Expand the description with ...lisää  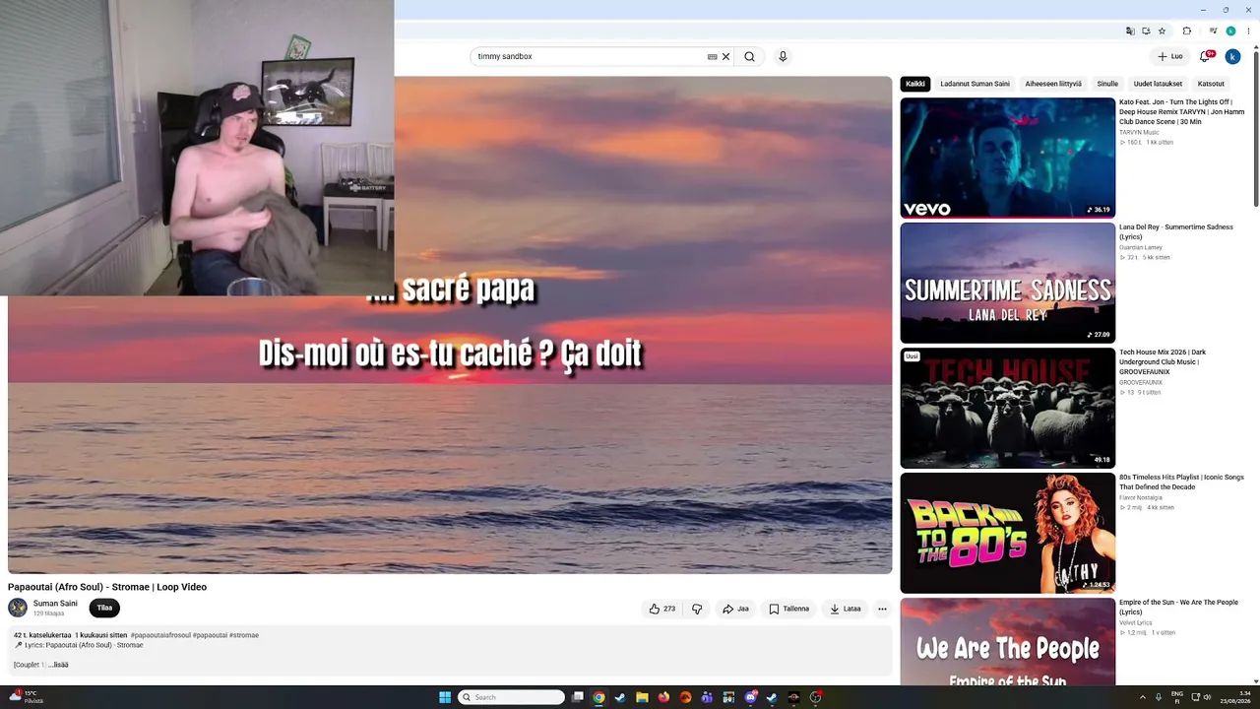[59, 665]
